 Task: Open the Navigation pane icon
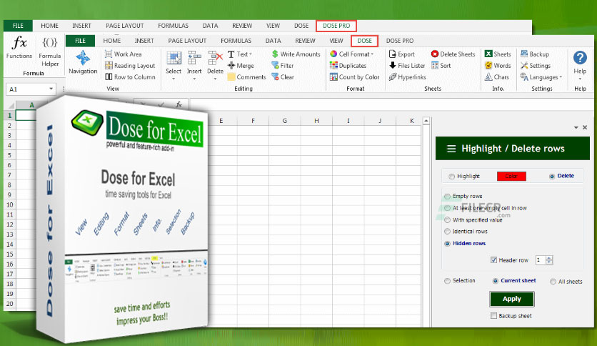(x=83, y=59)
